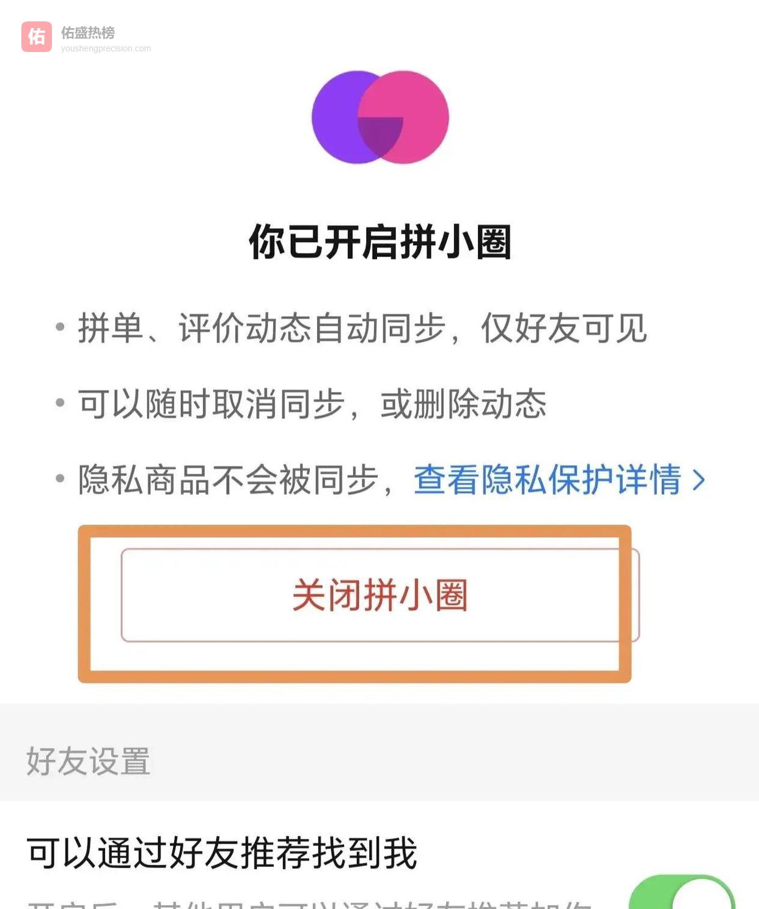The width and height of the screenshot is (759, 909).
Task: Click the 可以通过好友推荐找到我 setting label
Action: 222,853
